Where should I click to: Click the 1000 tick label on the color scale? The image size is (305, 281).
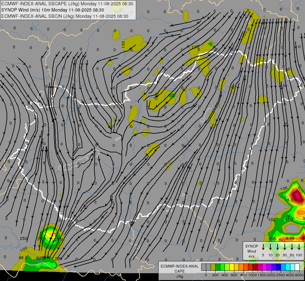pos(253,275)
